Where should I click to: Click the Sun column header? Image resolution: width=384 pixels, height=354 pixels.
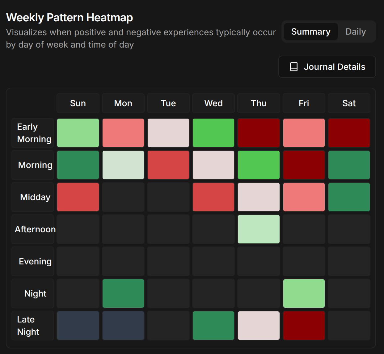[x=78, y=103]
